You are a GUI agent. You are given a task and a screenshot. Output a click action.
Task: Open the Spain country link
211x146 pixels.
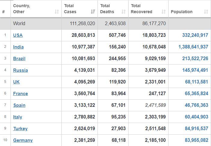pos(19,105)
